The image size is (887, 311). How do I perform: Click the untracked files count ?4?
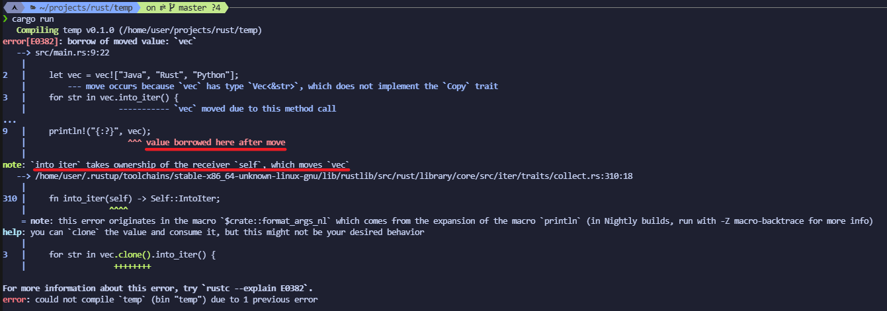point(216,7)
